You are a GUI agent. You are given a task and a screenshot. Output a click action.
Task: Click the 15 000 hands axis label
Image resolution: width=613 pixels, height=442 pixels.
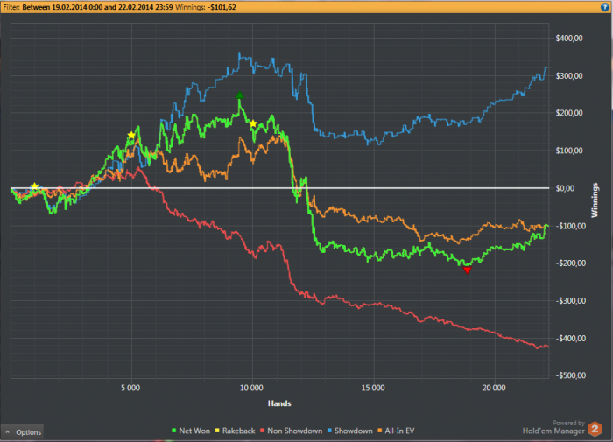point(373,388)
